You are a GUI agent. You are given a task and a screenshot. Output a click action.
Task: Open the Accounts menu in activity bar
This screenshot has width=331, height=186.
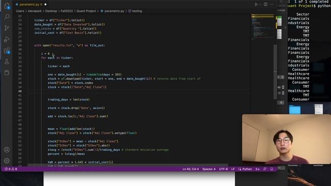click(x=7, y=150)
